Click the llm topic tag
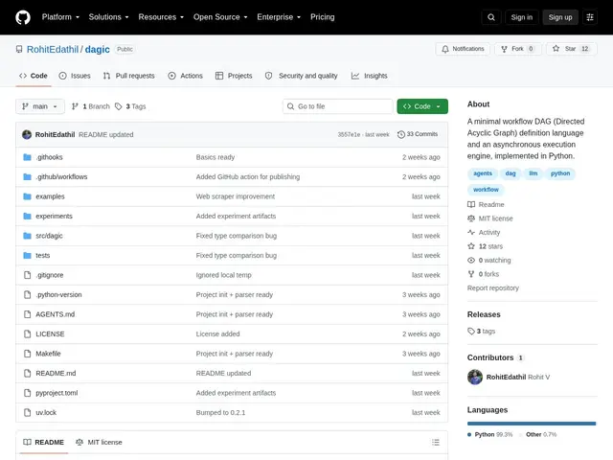The width and height of the screenshot is (613, 460). coord(534,173)
